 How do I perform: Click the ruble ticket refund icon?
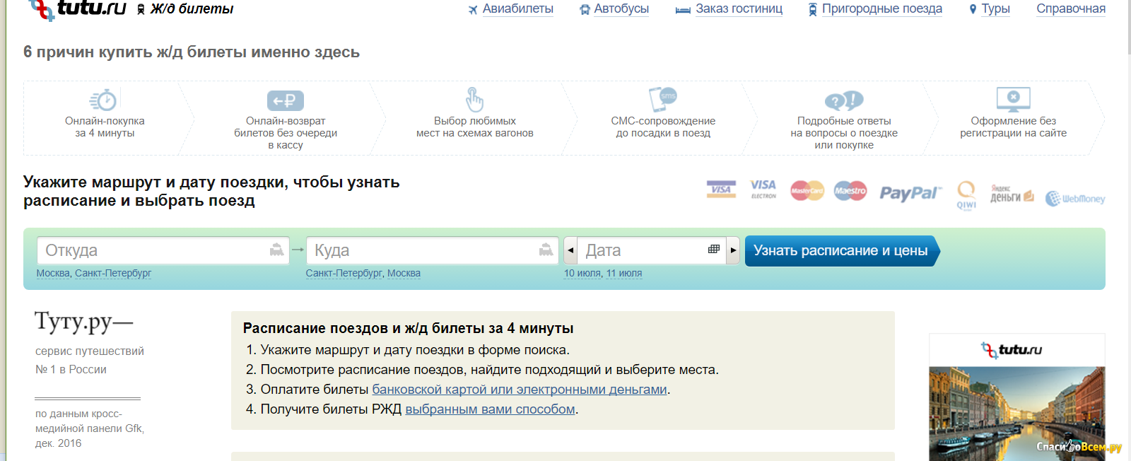(285, 100)
